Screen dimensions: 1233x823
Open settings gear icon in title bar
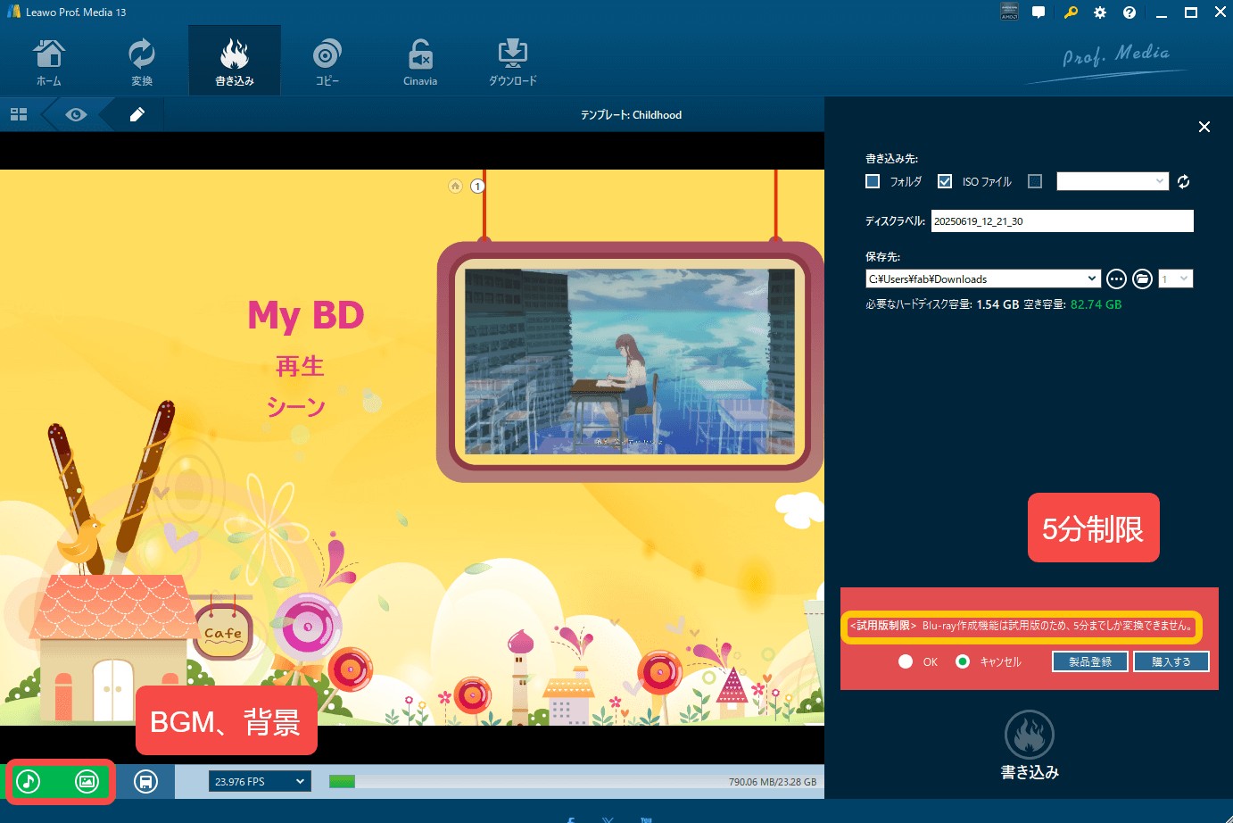[1100, 12]
